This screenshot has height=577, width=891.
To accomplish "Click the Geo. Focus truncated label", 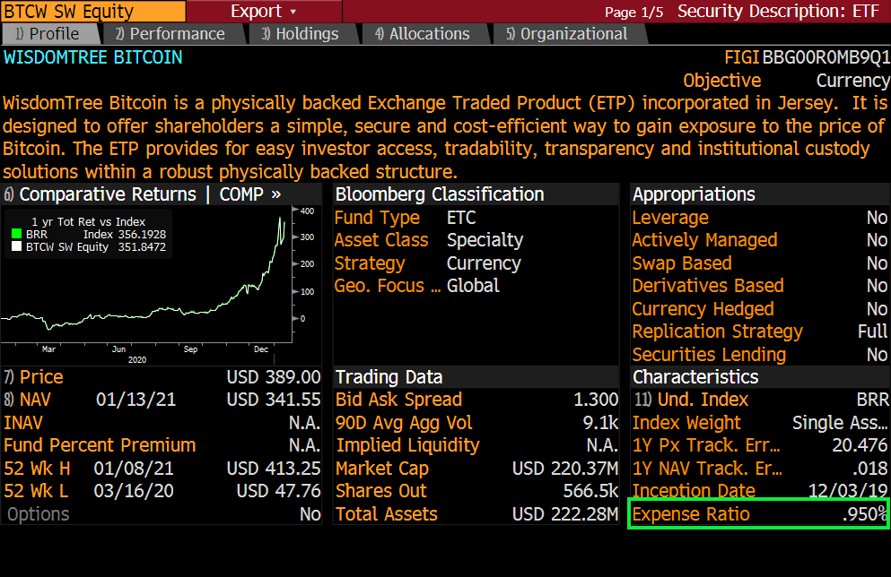I will click(x=387, y=286).
